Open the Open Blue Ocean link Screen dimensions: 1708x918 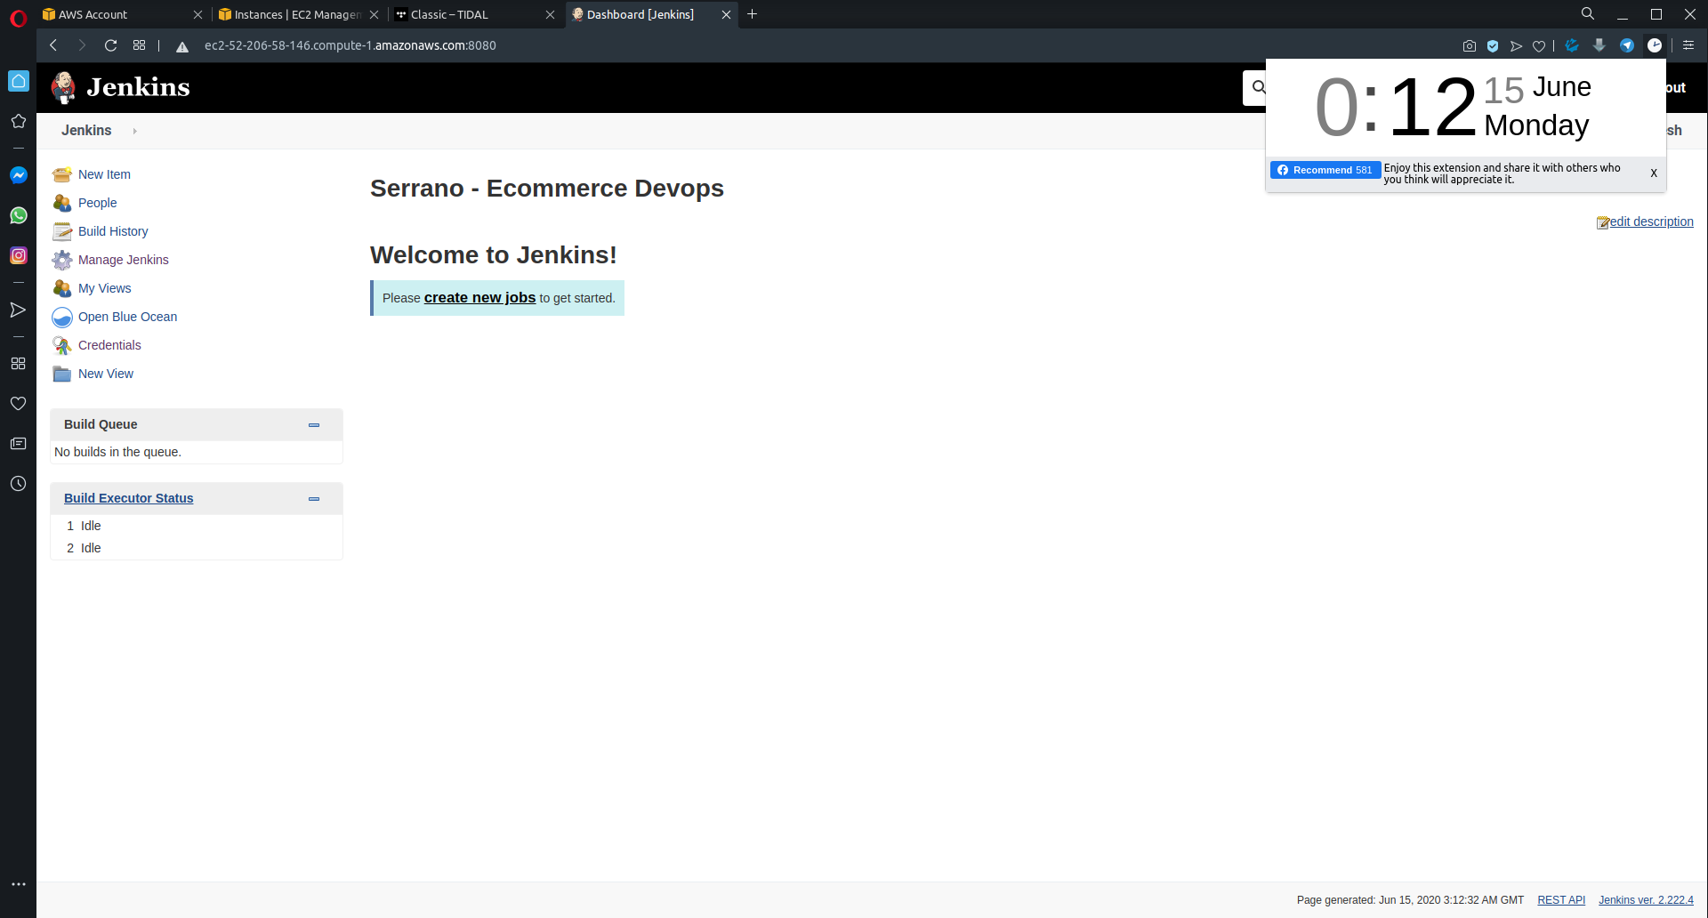[x=128, y=317]
